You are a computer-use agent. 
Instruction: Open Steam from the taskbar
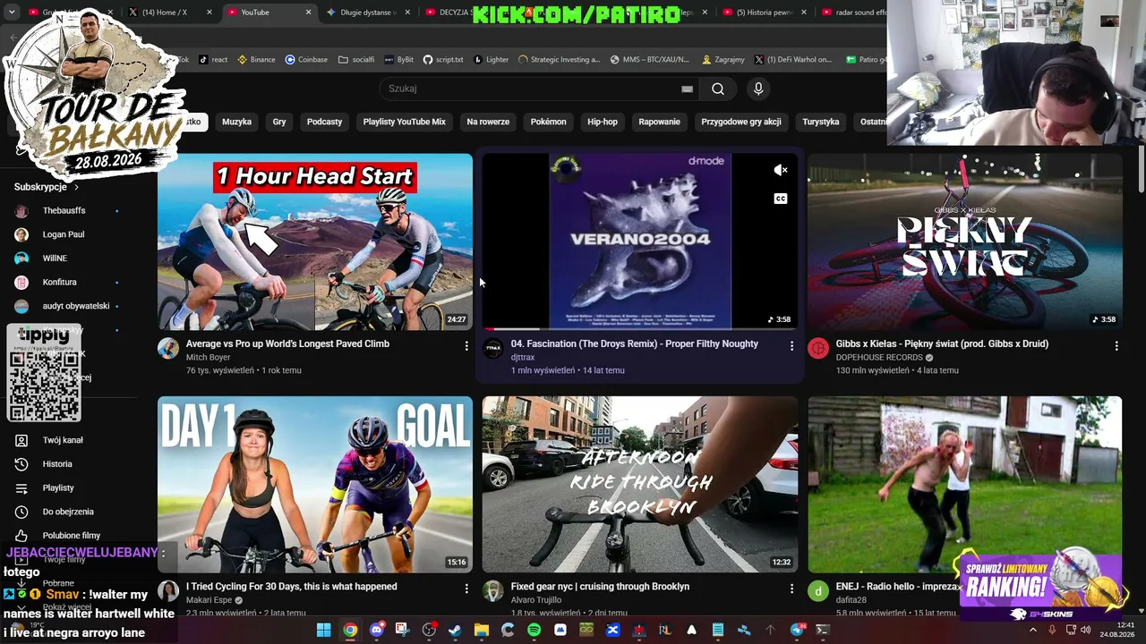pos(455,630)
